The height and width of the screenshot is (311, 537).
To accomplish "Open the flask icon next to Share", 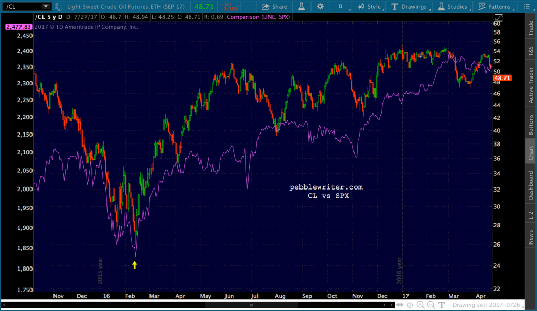I will [302, 6].
